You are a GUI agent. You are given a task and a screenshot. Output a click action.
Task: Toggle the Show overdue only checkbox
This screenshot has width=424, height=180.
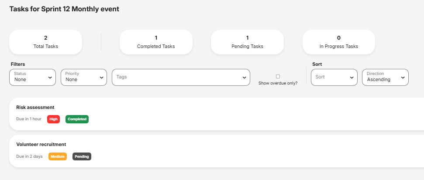[278, 76]
